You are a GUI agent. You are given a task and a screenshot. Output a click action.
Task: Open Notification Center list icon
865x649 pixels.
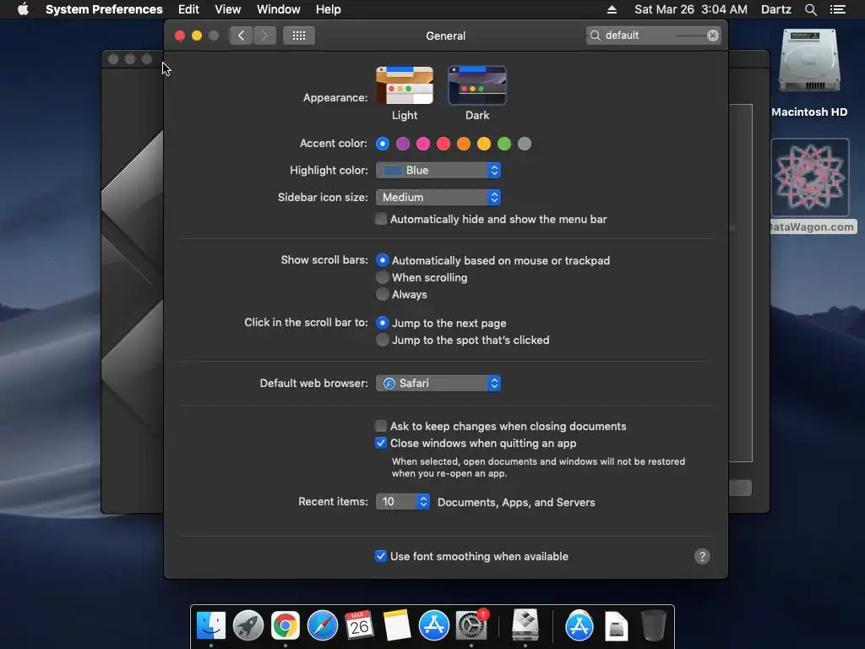[x=837, y=9]
